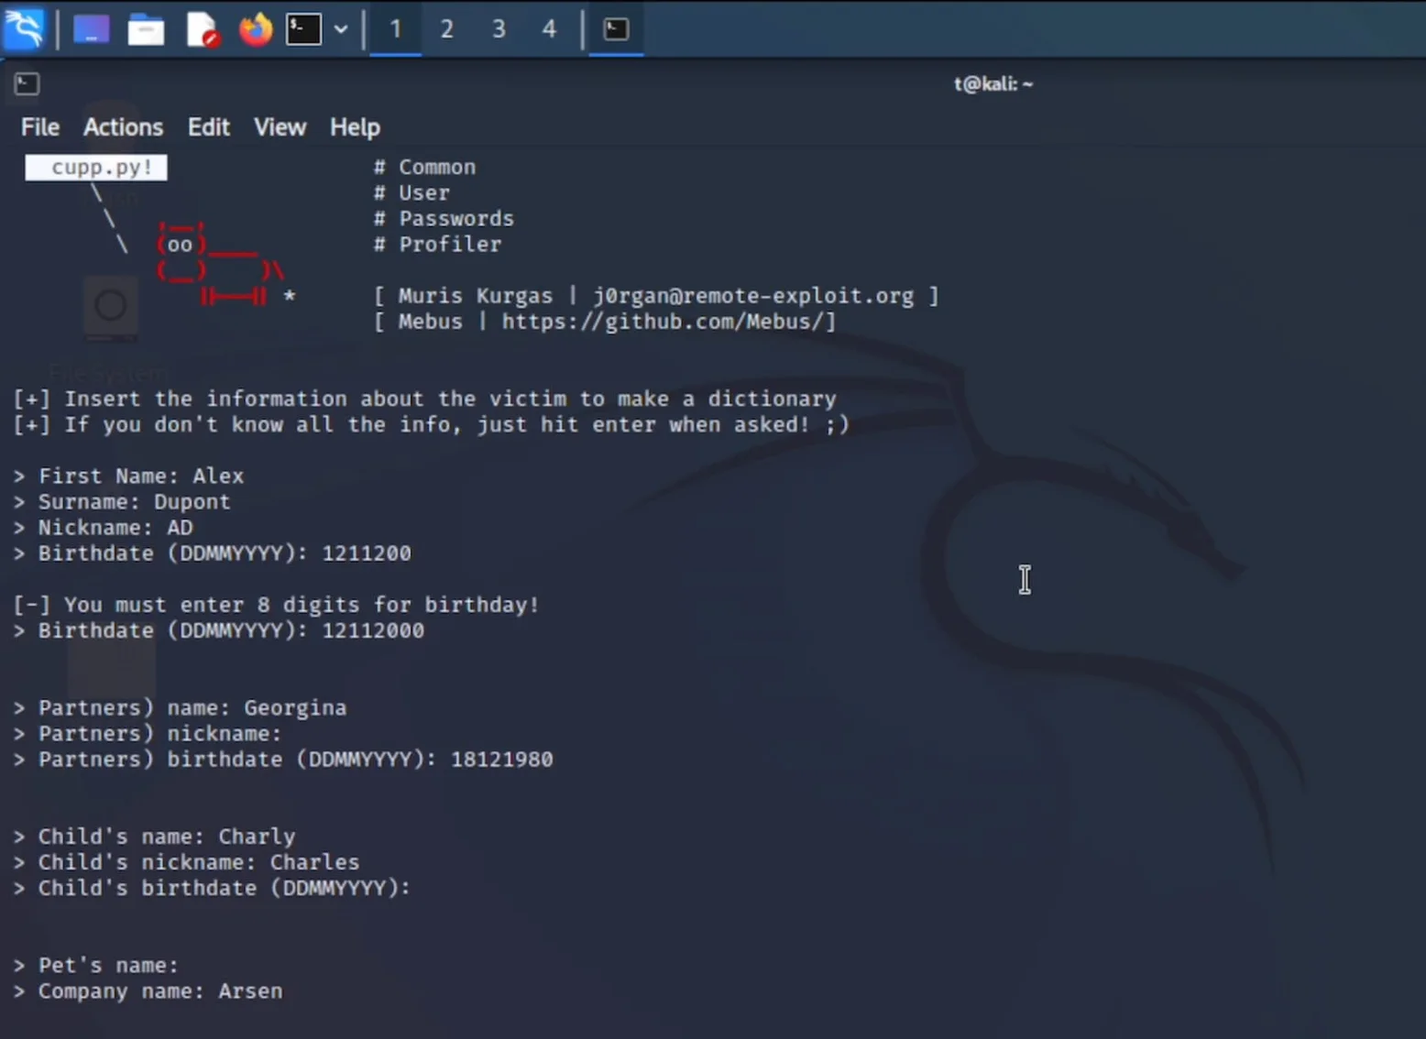
Task: Click the show desktop panel icon
Action: tap(91, 29)
